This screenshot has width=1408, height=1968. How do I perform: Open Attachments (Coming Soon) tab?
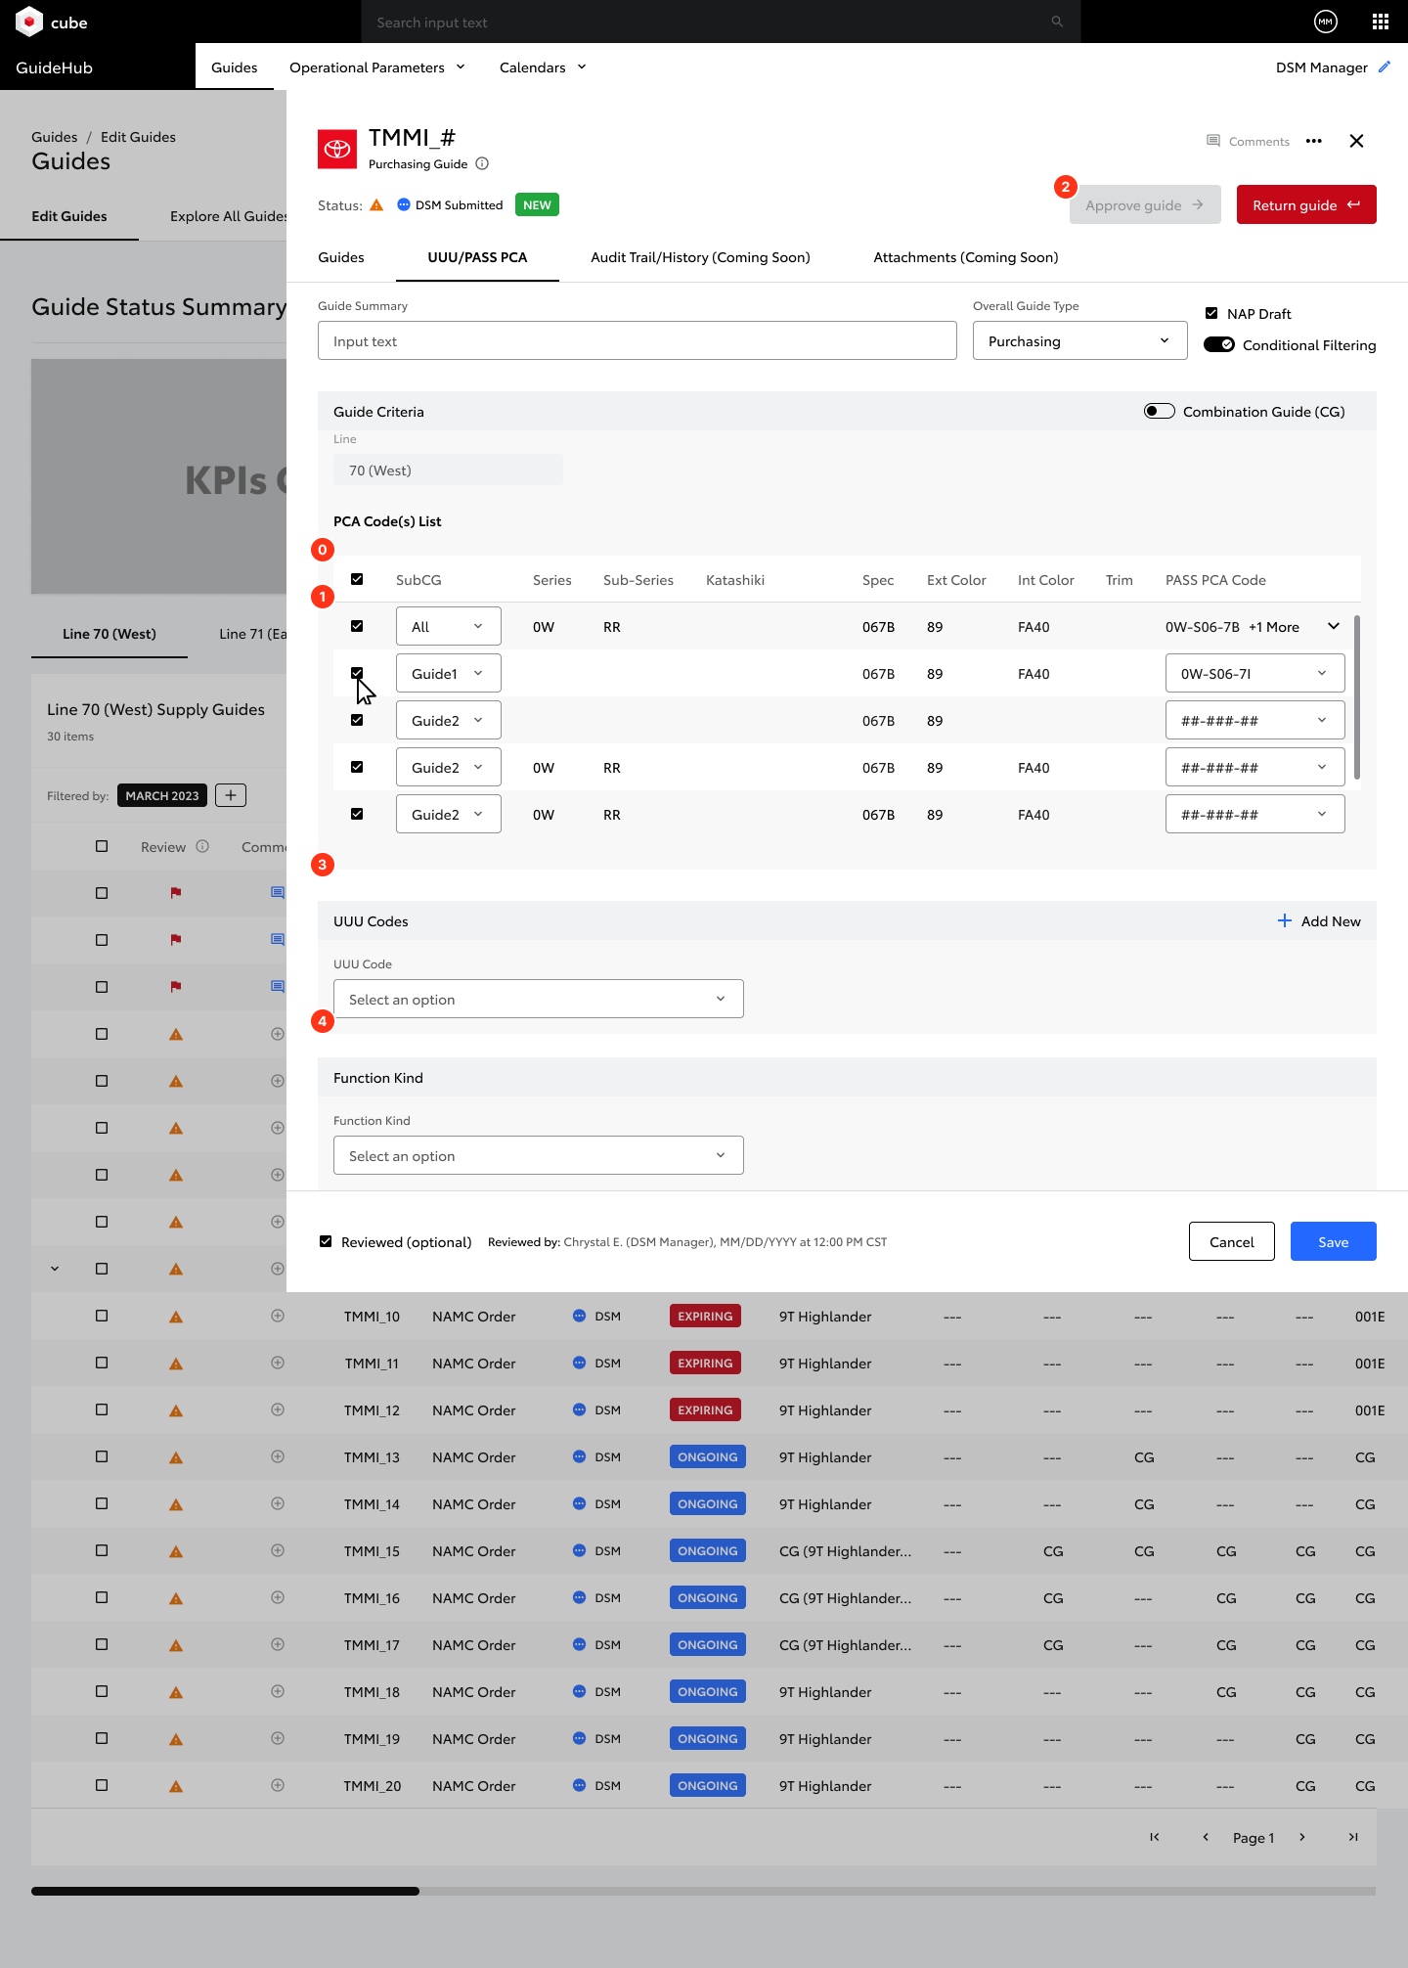tap(966, 257)
